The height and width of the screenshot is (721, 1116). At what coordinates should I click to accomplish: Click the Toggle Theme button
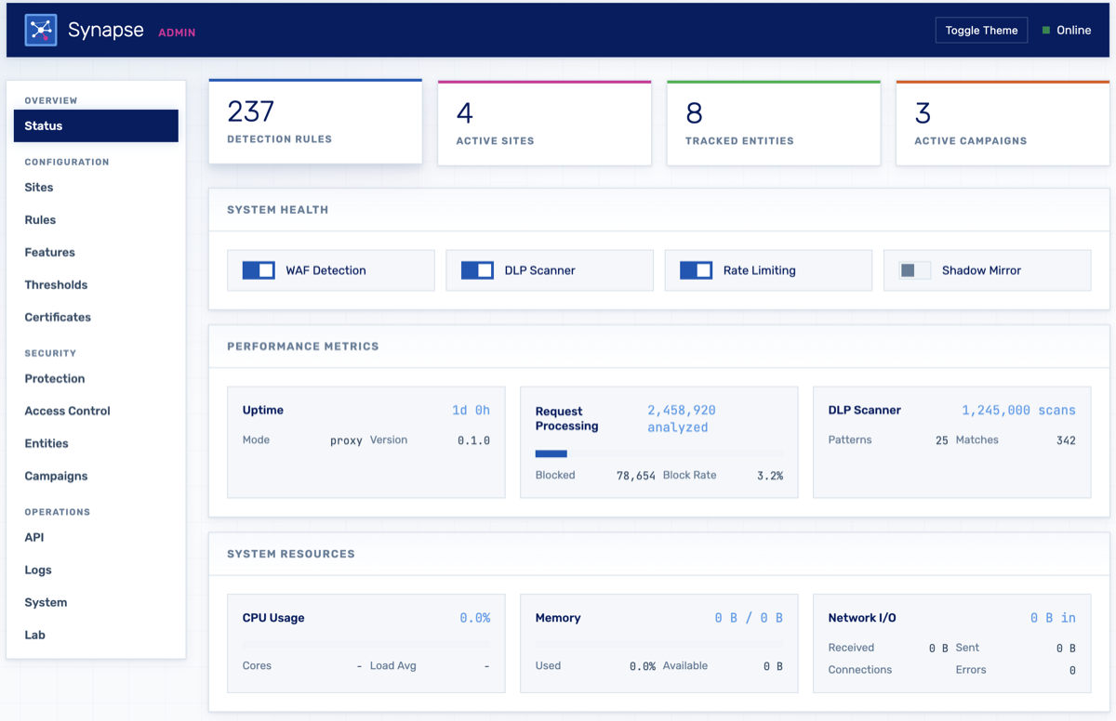(x=981, y=30)
